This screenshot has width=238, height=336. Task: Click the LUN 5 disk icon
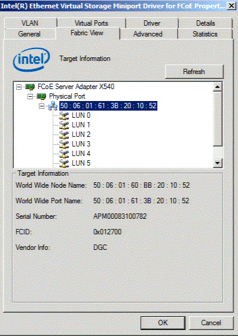64,163
